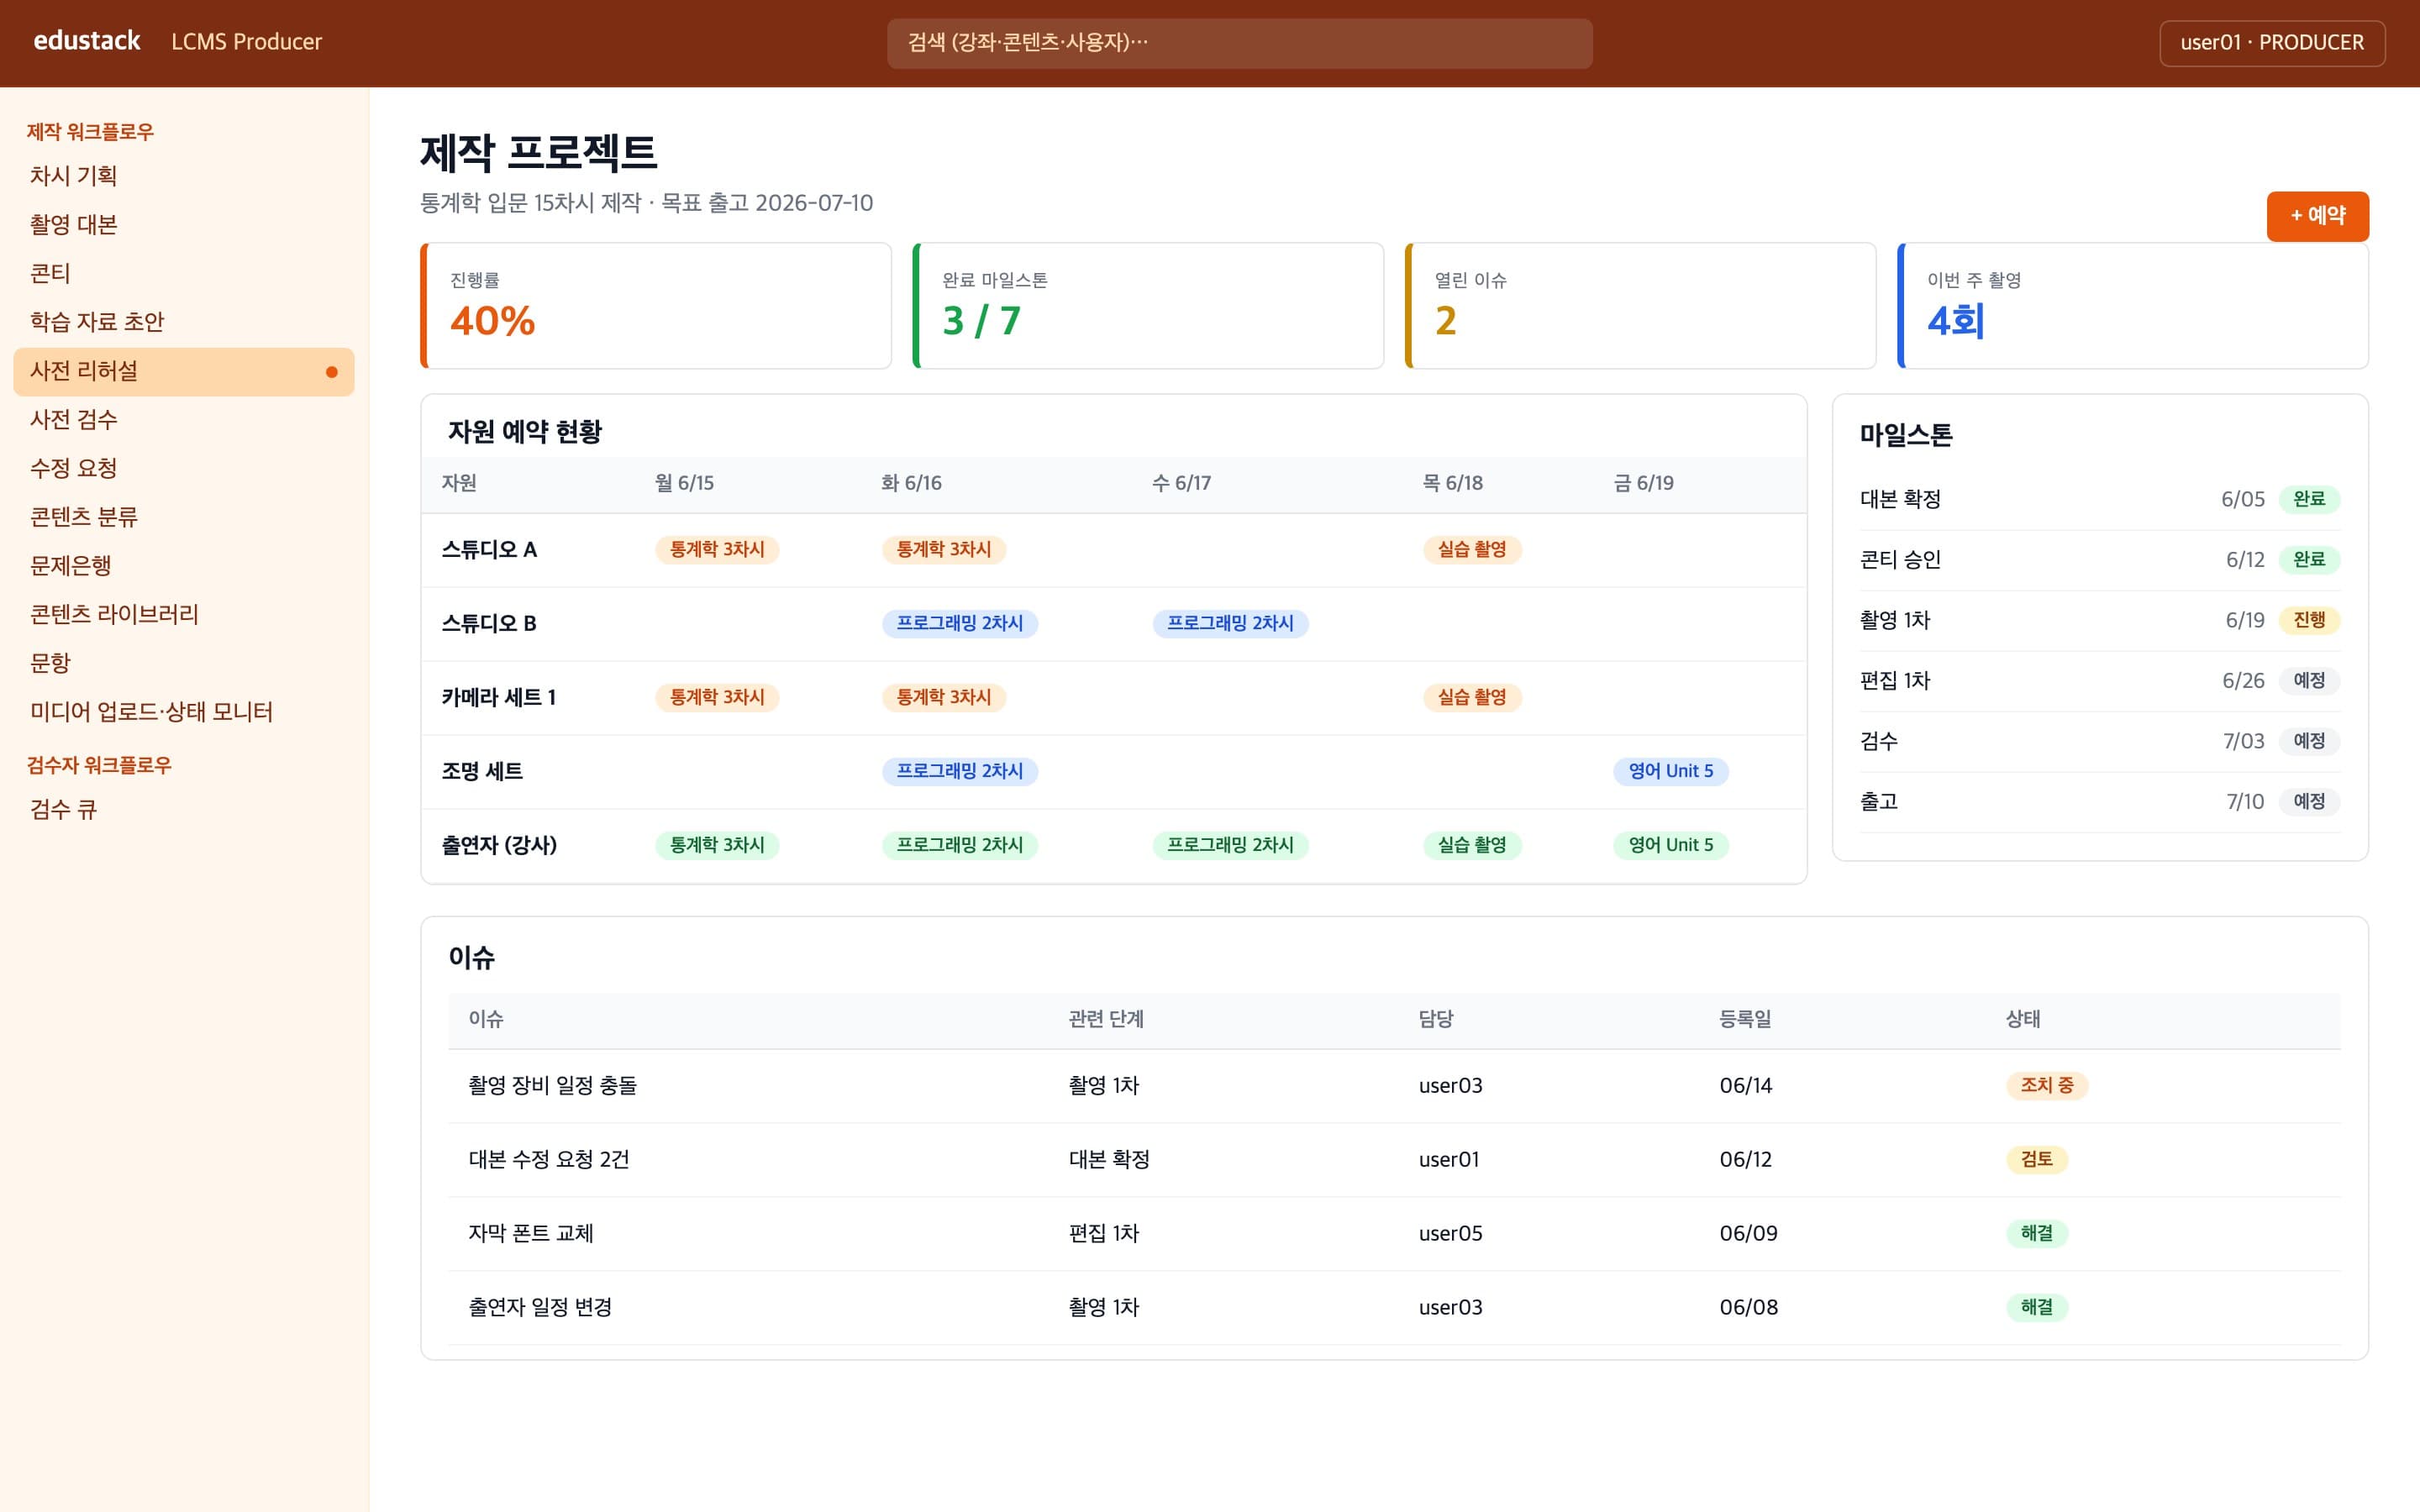Screen dimensions: 2420x1512
Task: Select the 편집 1차 milestone
Action: coord(2099,682)
